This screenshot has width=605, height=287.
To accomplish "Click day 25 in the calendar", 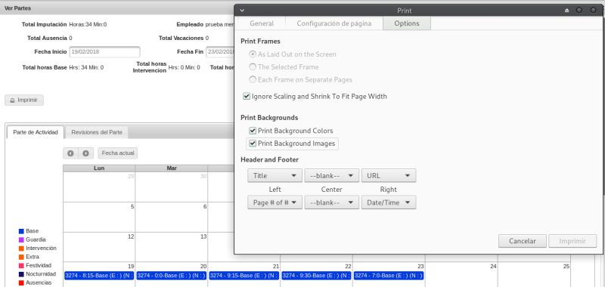I will (566, 266).
